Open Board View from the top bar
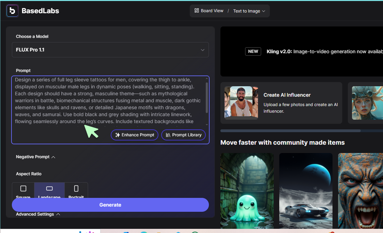This screenshot has width=383, height=233. coord(209,11)
